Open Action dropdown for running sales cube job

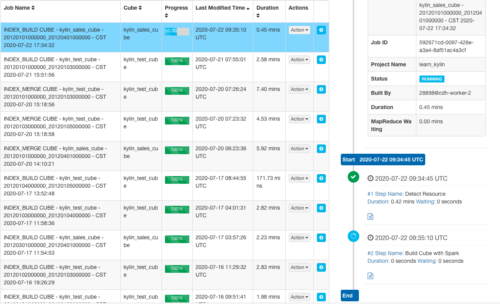(x=300, y=30)
